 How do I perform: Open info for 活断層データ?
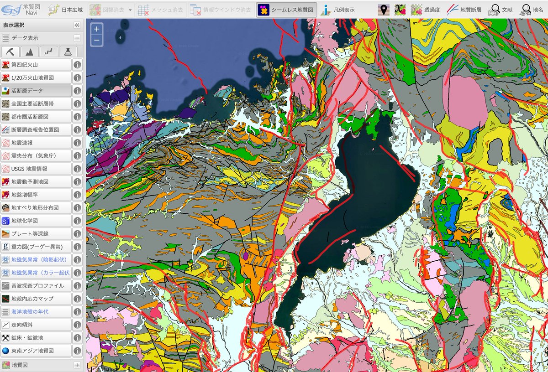tap(78, 91)
